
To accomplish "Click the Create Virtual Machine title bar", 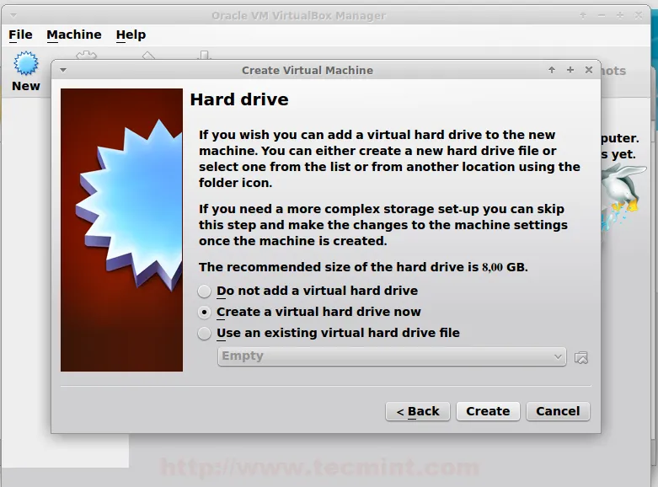I will pyautogui.click(x=308, y=70).
